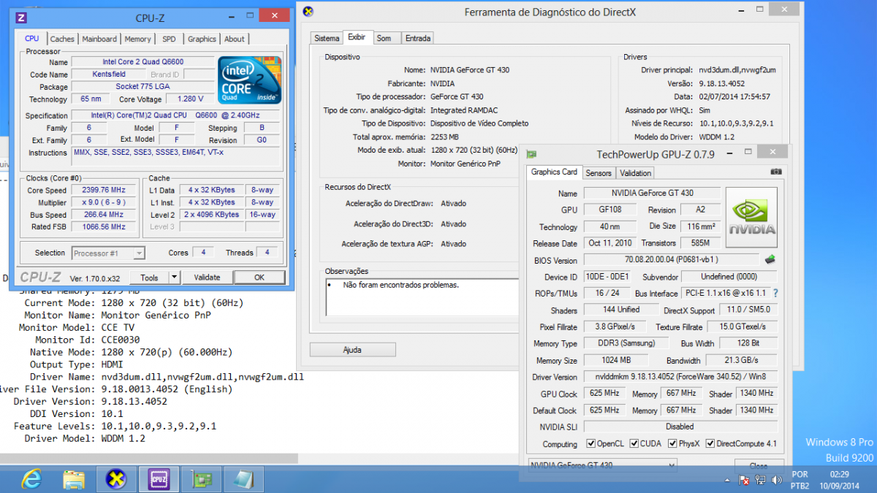877x493 pixels.
Task: Open the Entrada tab in DirectX tool
Action: [417, 38]
